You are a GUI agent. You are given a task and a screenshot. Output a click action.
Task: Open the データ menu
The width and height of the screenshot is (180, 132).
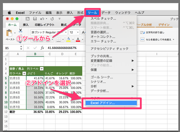click(x=106, y=13)
